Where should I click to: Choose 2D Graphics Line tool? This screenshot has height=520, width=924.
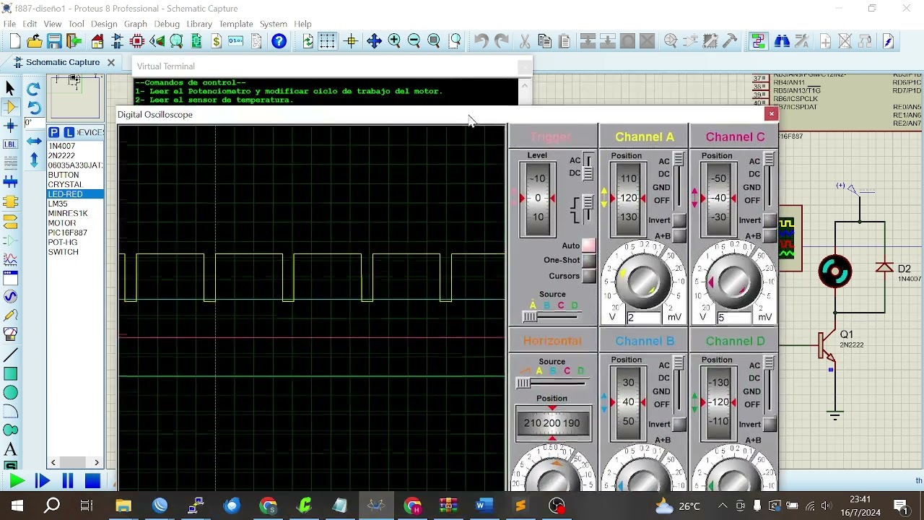[x=10, y=355]
